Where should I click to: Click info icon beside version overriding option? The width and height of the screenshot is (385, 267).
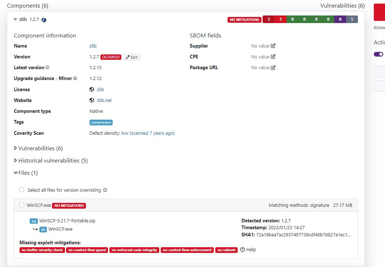point(105,190)
